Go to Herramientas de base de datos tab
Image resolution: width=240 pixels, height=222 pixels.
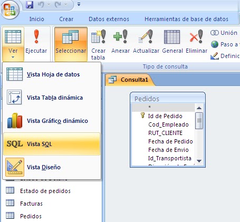(x=186, y=19)
